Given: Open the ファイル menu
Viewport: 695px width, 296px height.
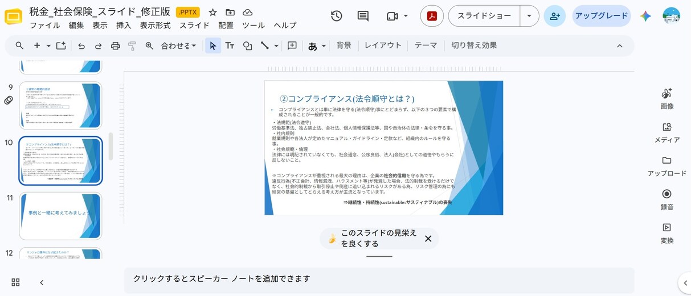Looking at the screenshot, I should 45,26.
